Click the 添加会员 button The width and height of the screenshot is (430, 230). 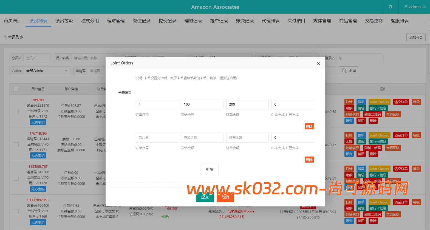(x=416, y=37)
